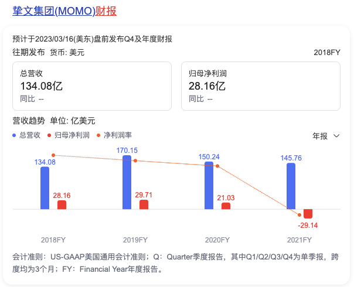Click 同比 -- under 总营收
Image resolution: width=354 pixels, height=287 pixels.
tap(32, 99)
